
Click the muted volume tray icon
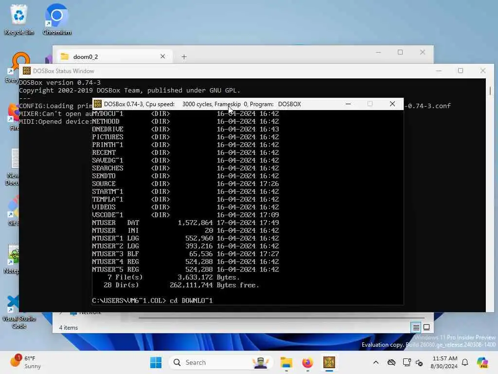pos(419,362)
